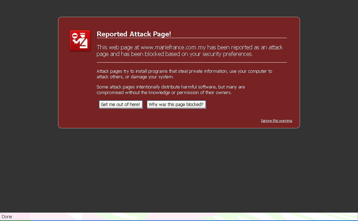Open 'Why was this page blocked?' explanation
This screenshot has width=358, height=221.
[176, 105]
